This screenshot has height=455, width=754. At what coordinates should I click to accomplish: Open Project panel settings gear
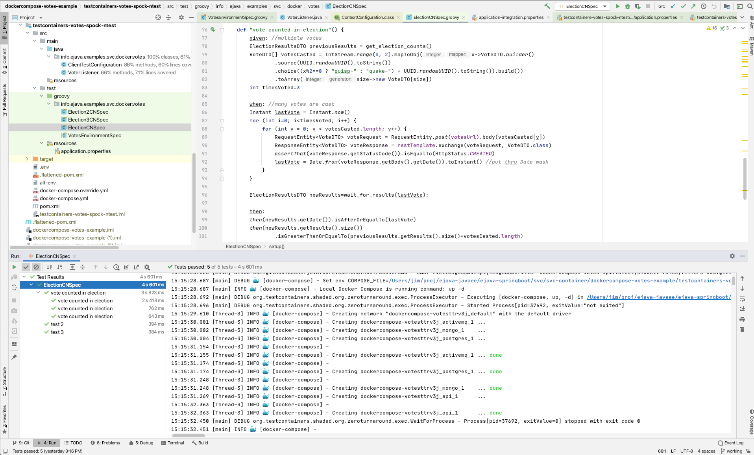pyautogui.click(x=181, y=17)
